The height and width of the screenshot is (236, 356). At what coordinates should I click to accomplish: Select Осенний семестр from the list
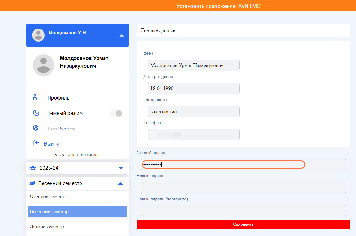click(48, 196)
